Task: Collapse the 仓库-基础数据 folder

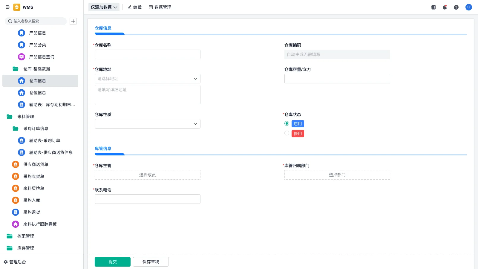Action: tap(16, 69)
